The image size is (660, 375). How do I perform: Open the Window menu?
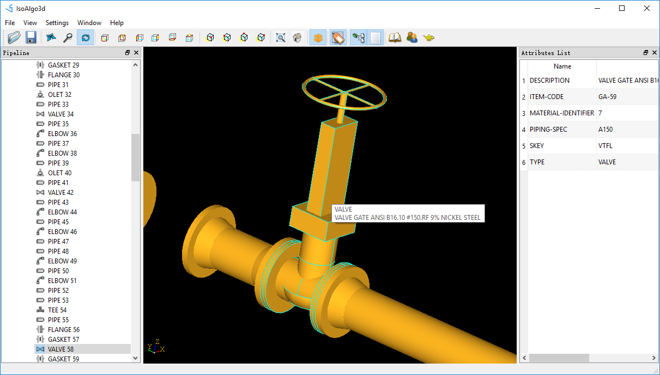pos(89,23)
